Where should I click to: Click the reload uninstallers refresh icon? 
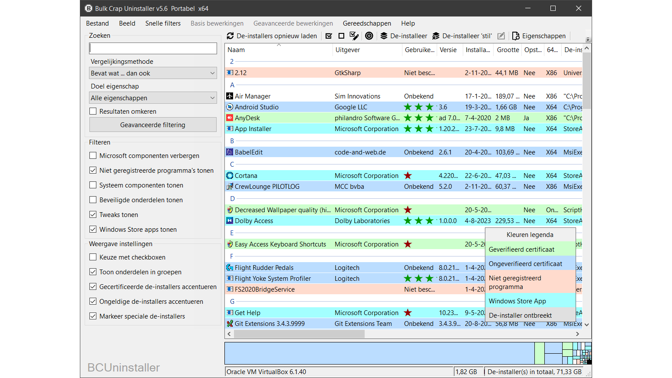231,36
